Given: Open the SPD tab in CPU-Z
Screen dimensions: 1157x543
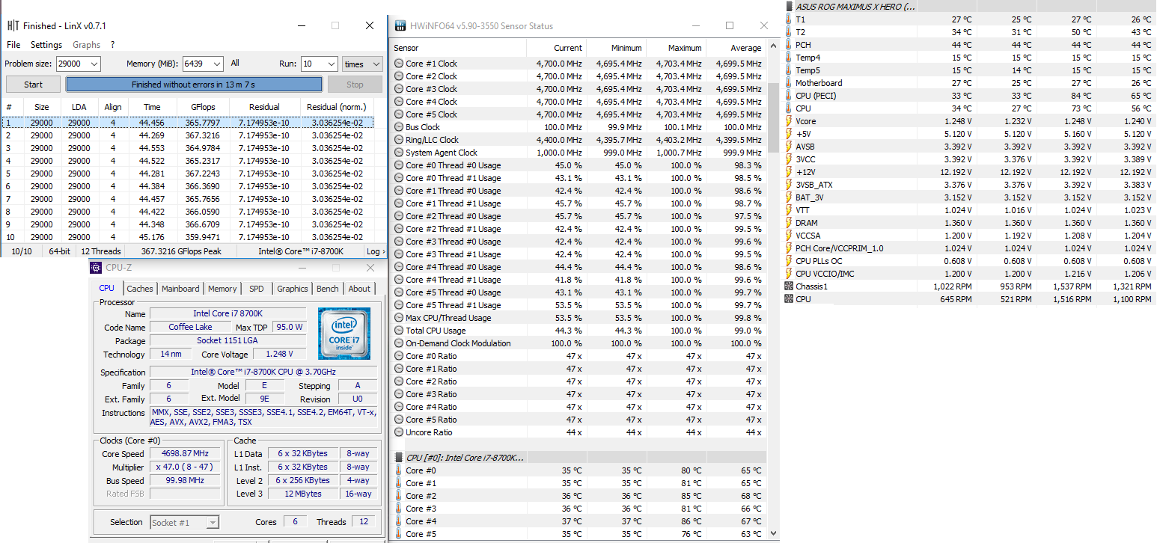Looking at the screenshot, I should pyautogui.click(x=257, y=289).
